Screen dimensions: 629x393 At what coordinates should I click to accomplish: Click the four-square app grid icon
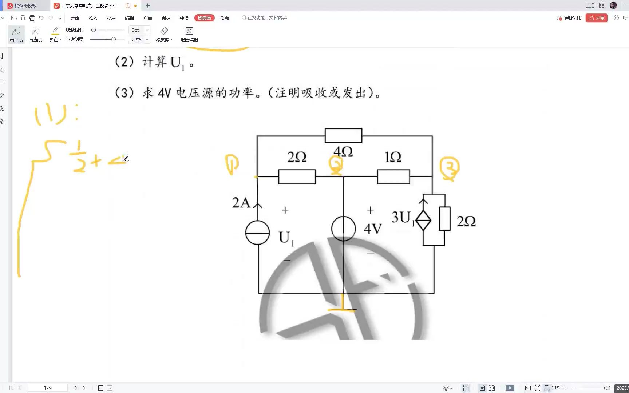pyautogui.click(x=602, y=5)
